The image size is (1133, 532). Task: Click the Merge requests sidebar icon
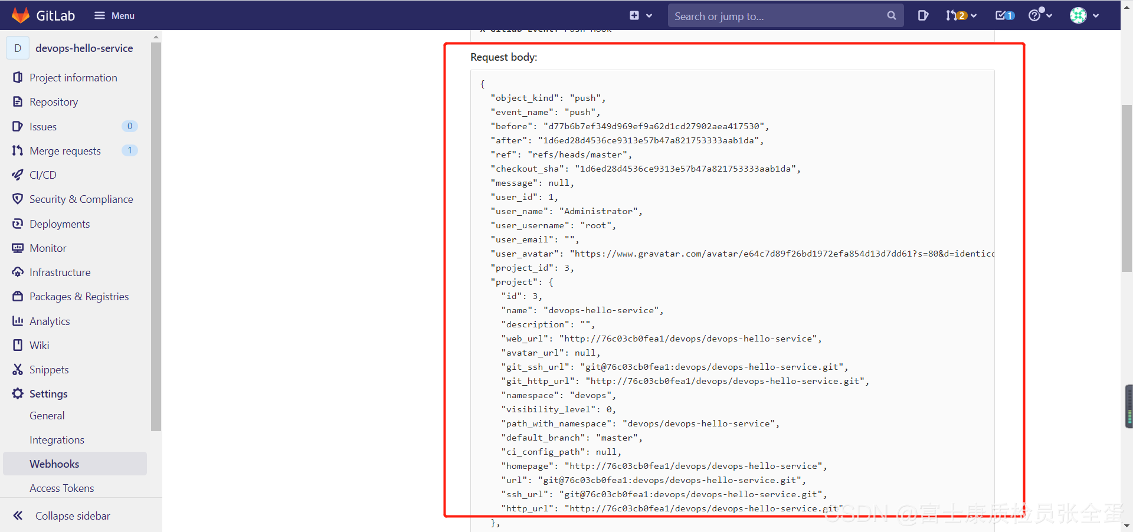pos(18,150)
